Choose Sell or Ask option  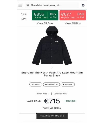(80, 15)
